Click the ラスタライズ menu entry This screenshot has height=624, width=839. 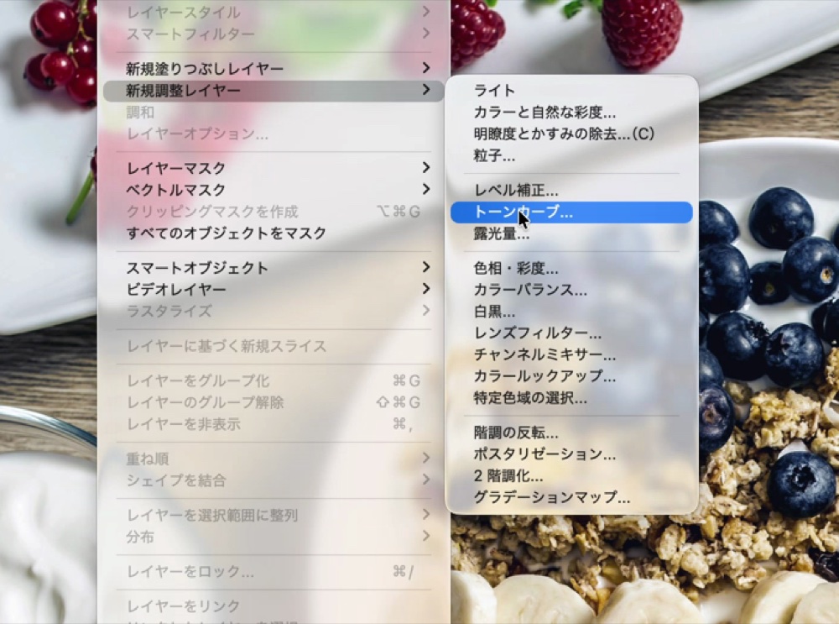(x=274, y=311)
